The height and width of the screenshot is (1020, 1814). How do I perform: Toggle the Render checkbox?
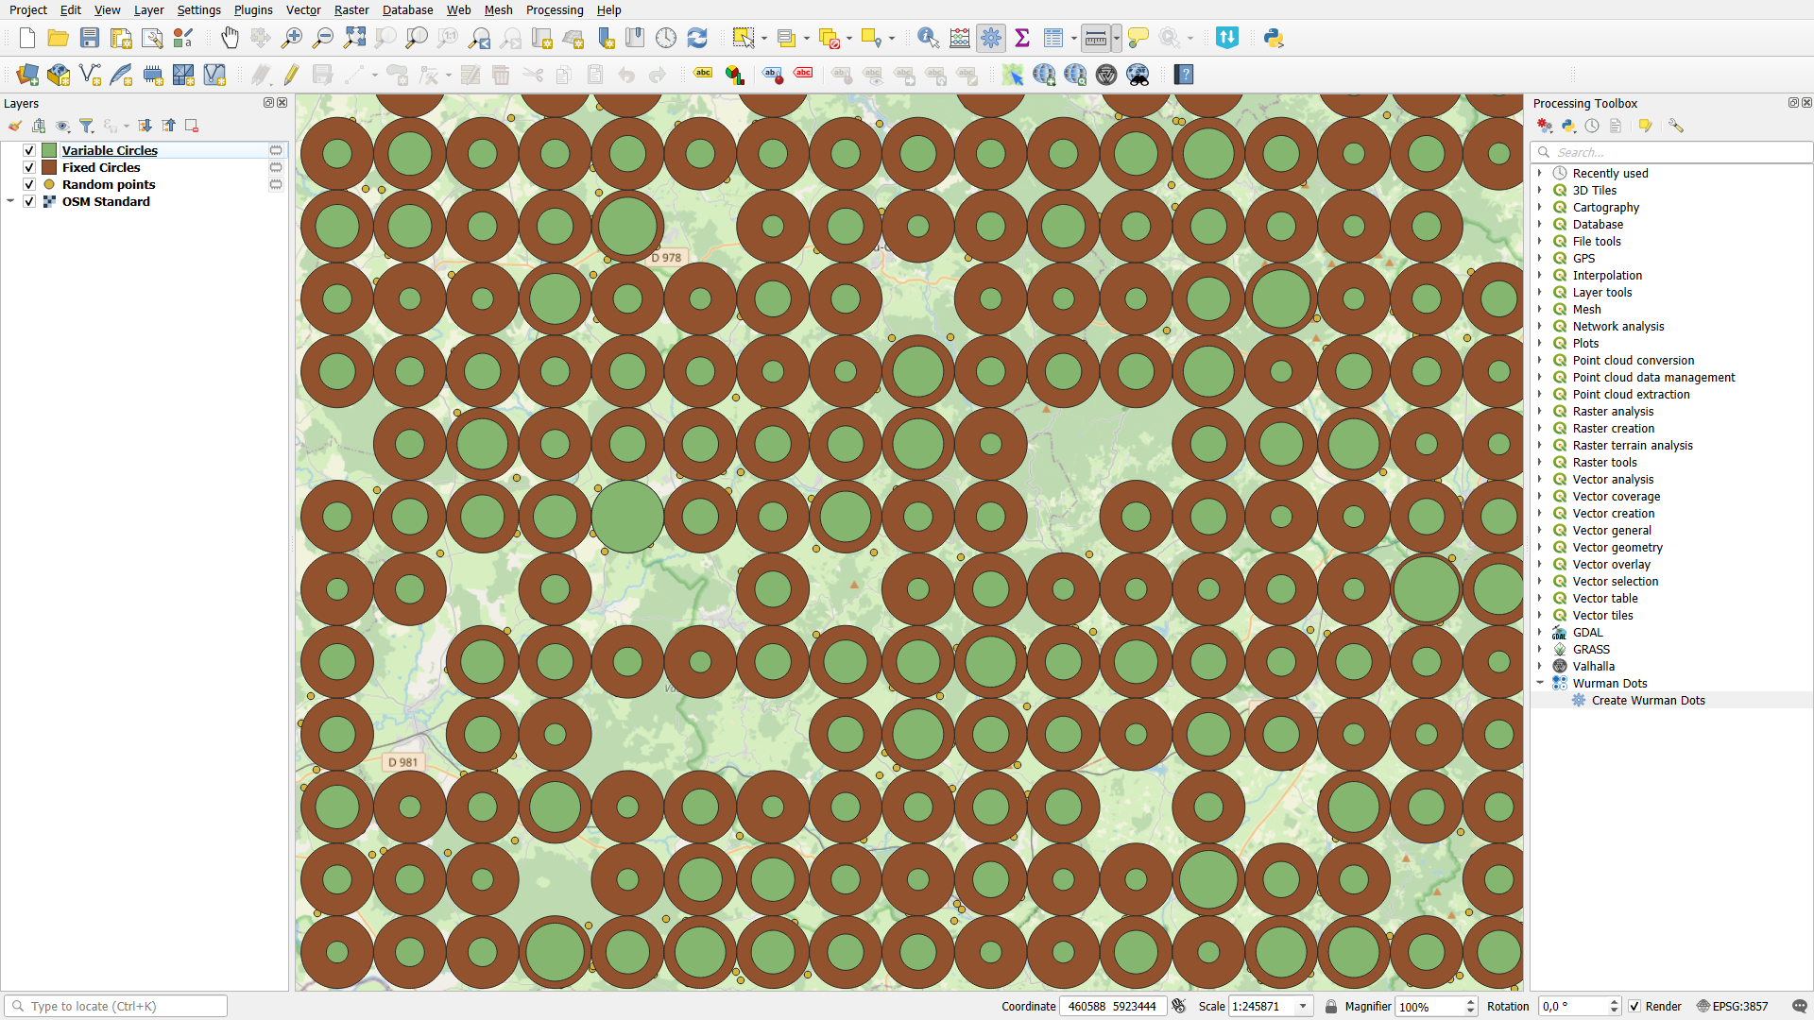[x=1634, y=1006]
